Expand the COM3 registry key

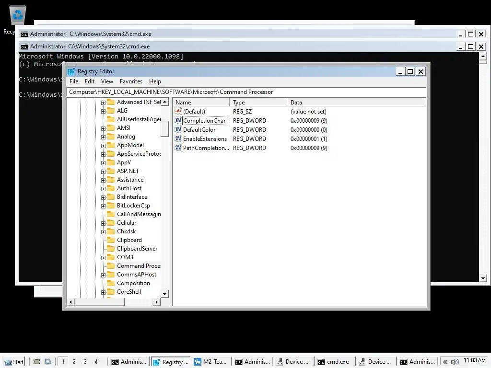pyautogui.click(x=104, y=258)
